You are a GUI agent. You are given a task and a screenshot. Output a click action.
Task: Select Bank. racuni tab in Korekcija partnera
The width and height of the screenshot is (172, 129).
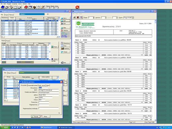point(42,85)
